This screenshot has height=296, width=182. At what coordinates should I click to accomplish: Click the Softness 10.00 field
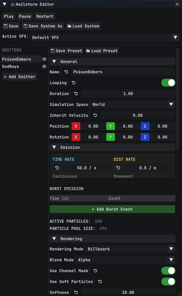(x=128, y=292)
